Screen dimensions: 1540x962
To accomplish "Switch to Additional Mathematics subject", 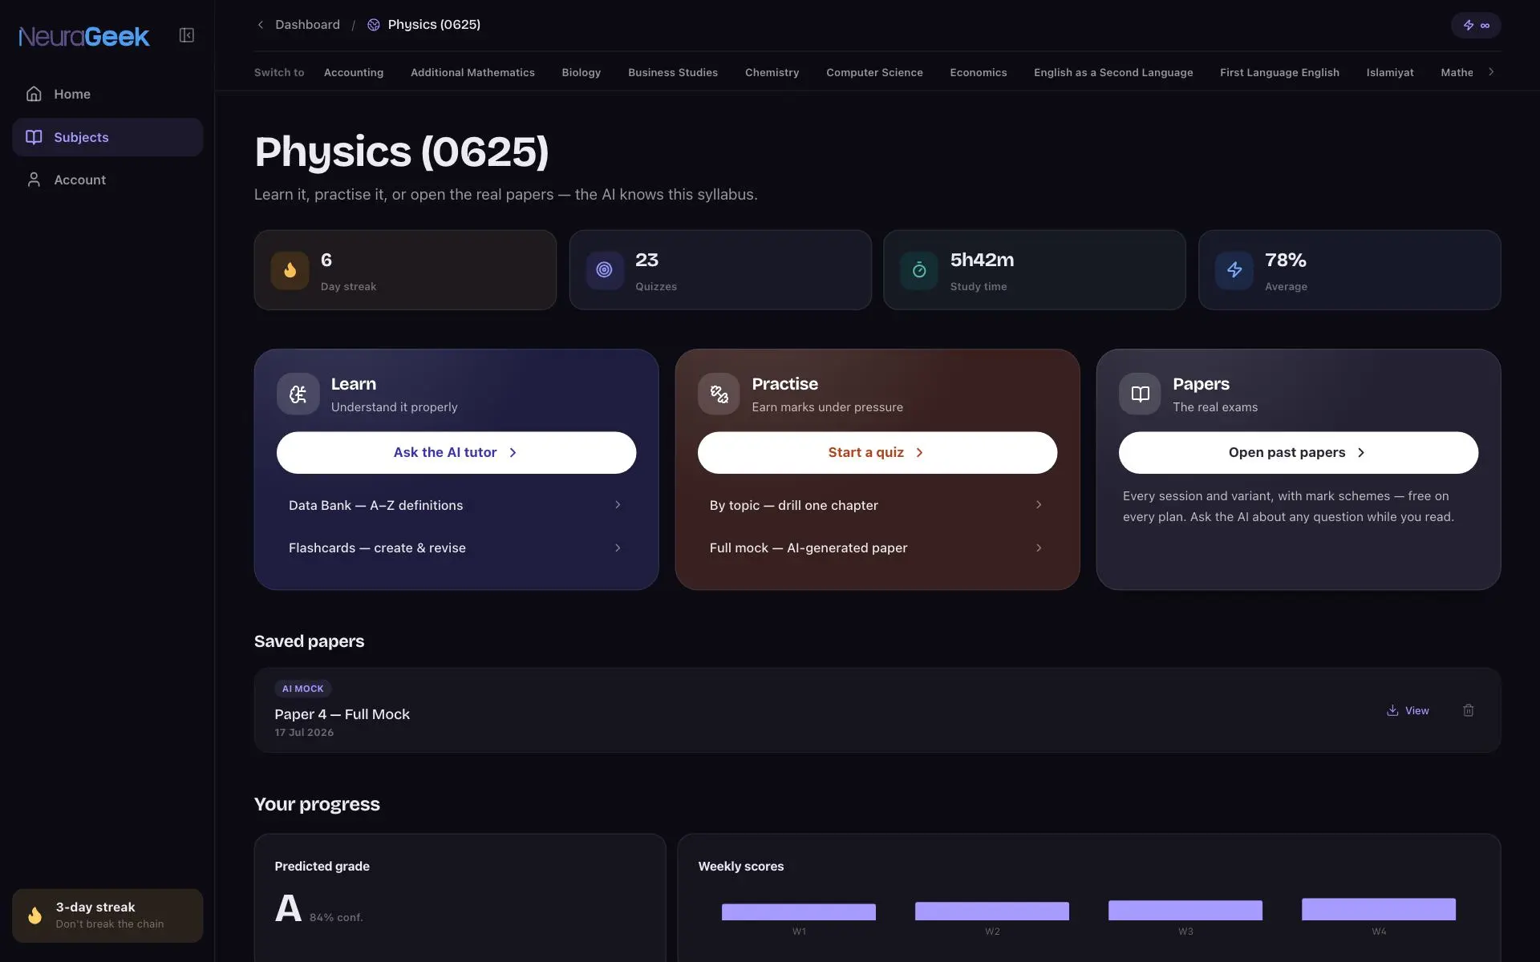I will (x=472, y=72).
